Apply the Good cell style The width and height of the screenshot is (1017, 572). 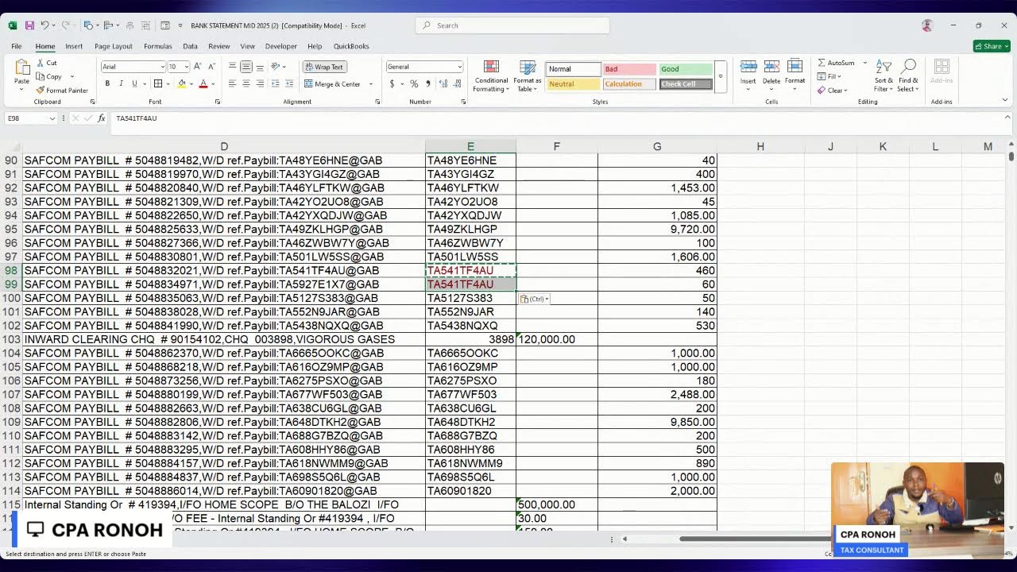(686, 69)
